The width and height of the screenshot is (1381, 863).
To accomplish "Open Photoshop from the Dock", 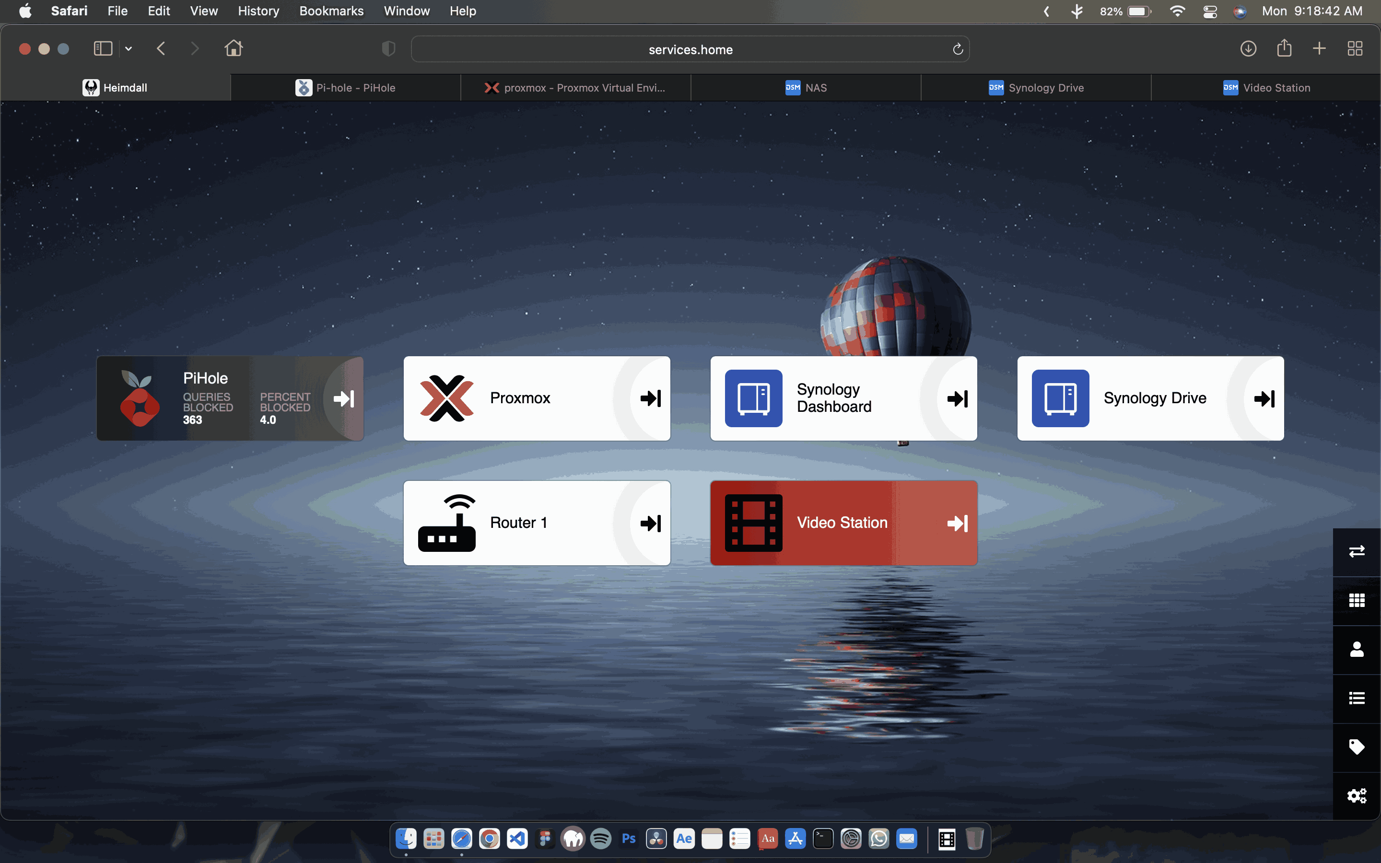I will click(628, 839).
